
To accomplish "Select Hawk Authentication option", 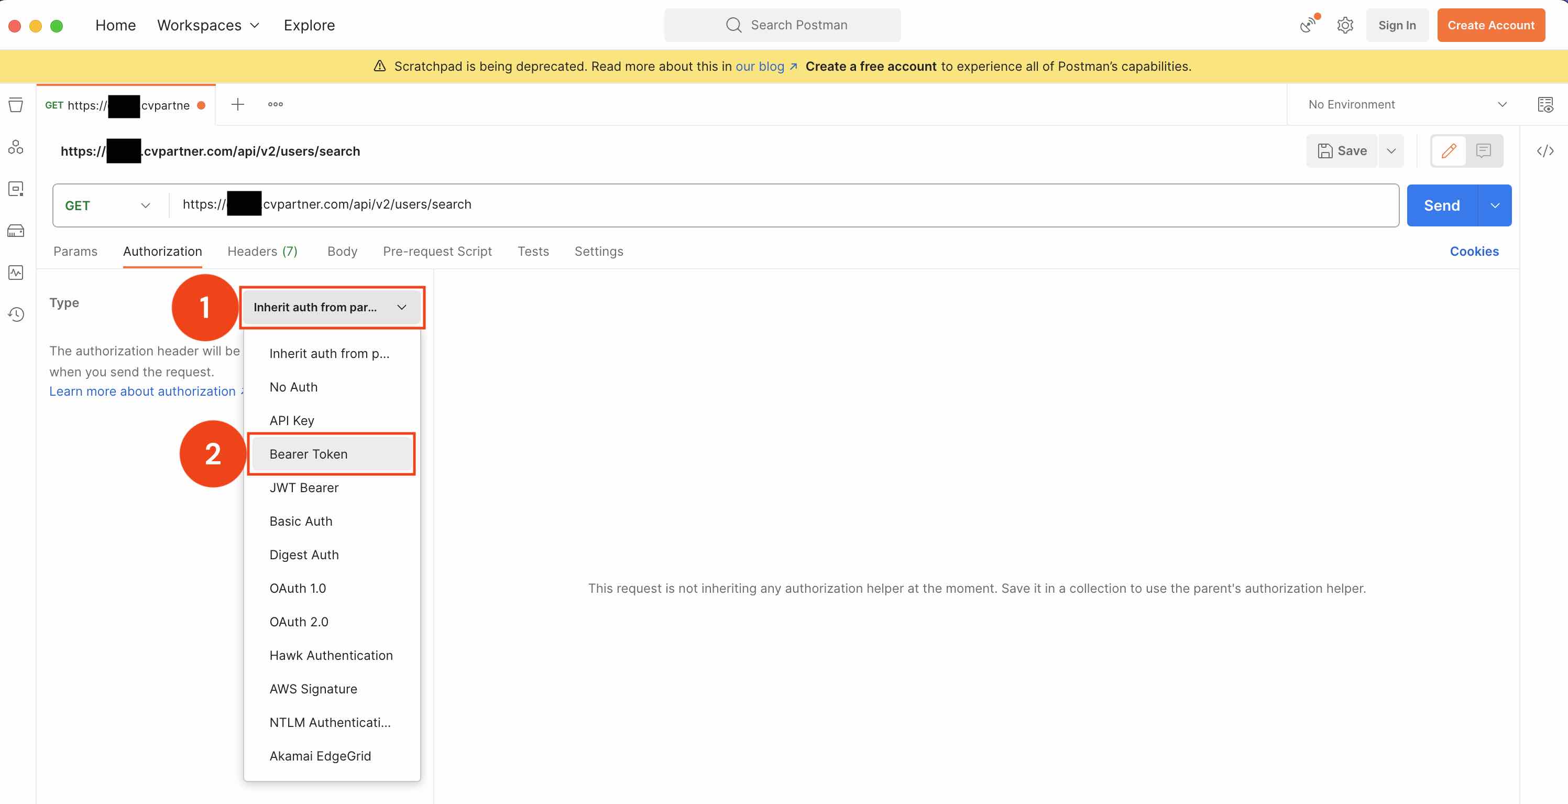I will click(x=332, y=655).
